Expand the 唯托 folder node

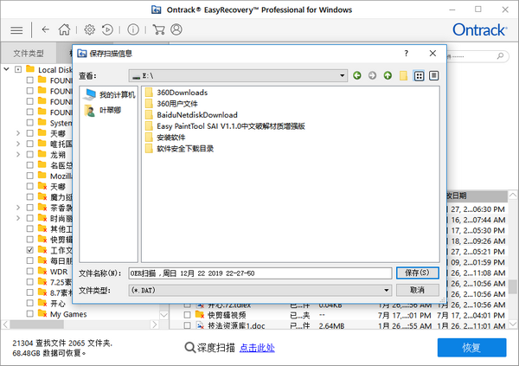click(18, 144)
